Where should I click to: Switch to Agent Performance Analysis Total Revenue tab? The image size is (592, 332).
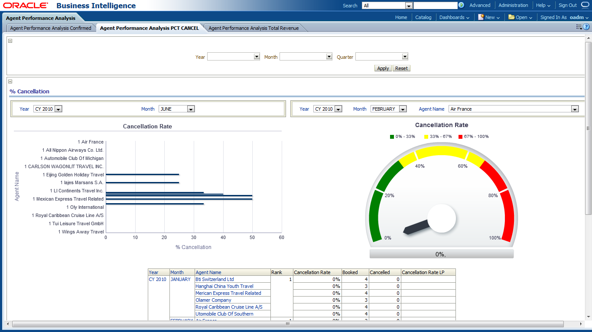pyautogui.click(x=254, y=28)
